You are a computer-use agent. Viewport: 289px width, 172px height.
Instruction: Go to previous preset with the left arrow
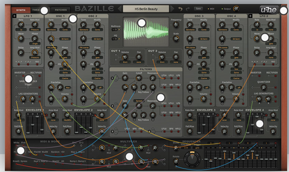[120, 9]
